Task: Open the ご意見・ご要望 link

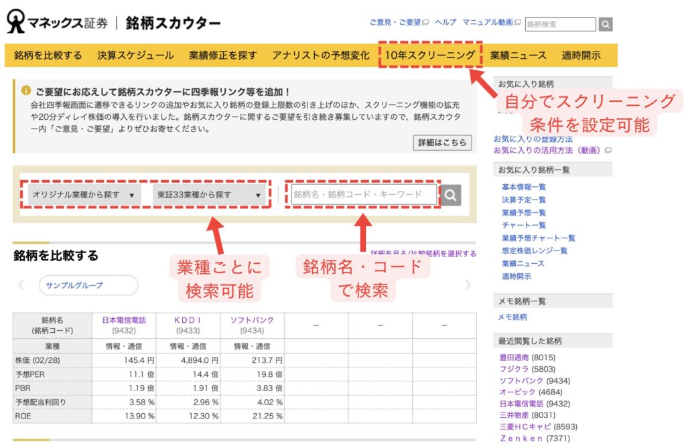Action: point(395,22)
